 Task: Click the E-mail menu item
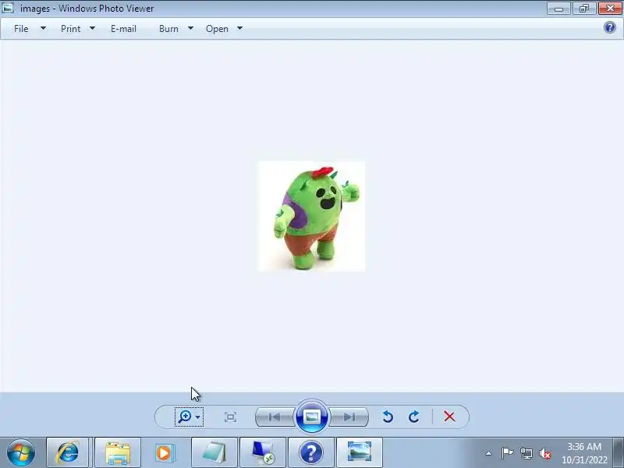[123, 29]
